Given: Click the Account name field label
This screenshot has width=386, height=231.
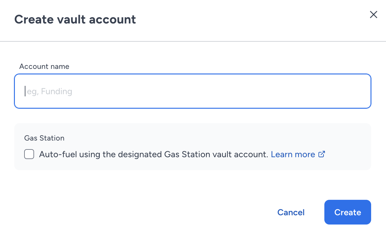Looking at the screenshot, I should [x=44, y=66].
